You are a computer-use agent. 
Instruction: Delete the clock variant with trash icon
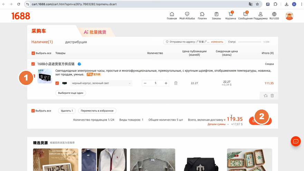tap(175, 83)
